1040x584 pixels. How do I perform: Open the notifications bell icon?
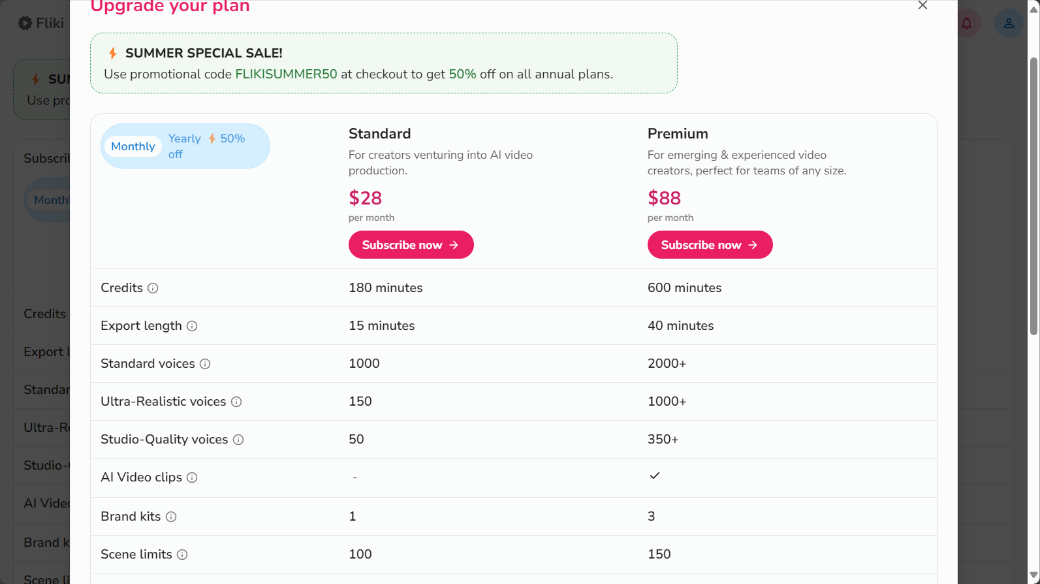tap(966, 24)
